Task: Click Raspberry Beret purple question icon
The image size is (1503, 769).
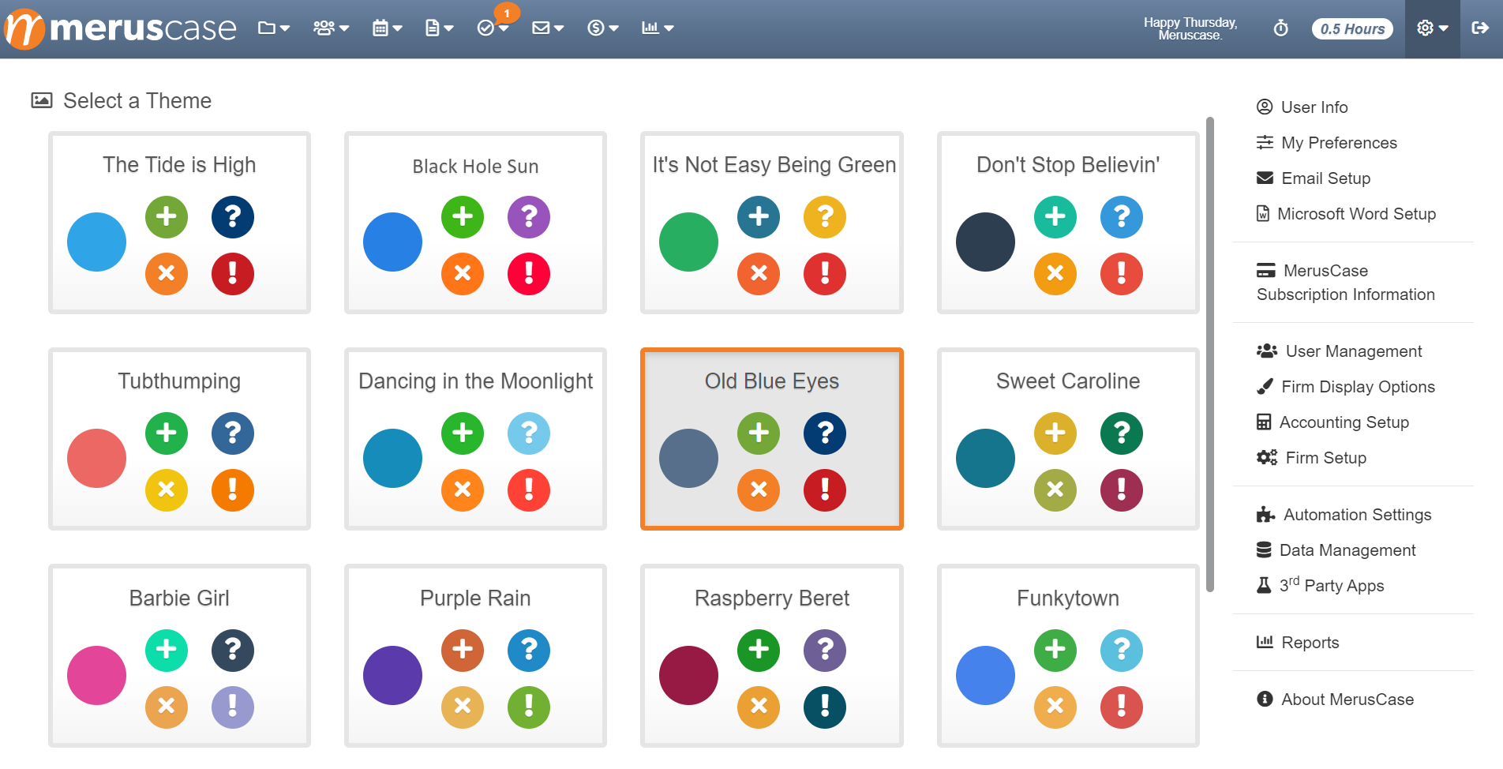Action: [x=825, y=650]
